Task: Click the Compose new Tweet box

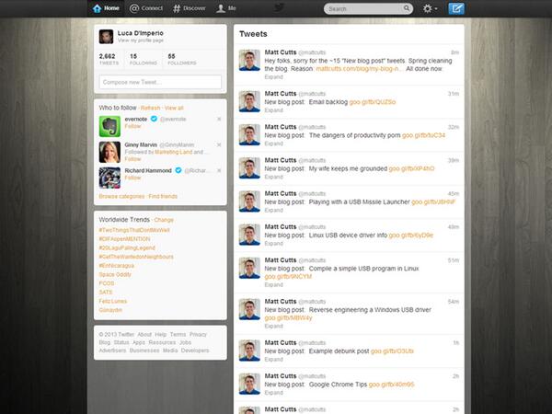Action: [x=160, y=82]
